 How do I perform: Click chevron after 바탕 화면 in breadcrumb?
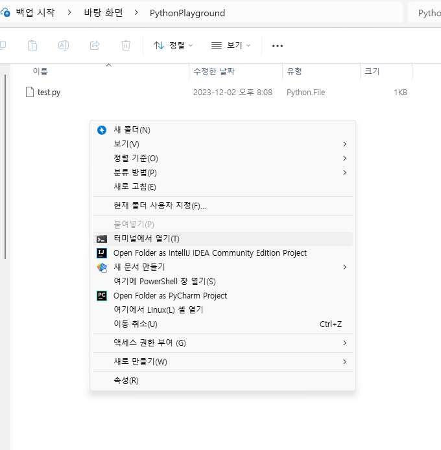click(x=136, y=12)
